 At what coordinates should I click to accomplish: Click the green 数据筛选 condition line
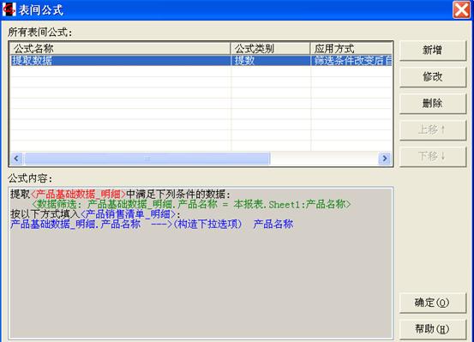[x=191, y=204]
